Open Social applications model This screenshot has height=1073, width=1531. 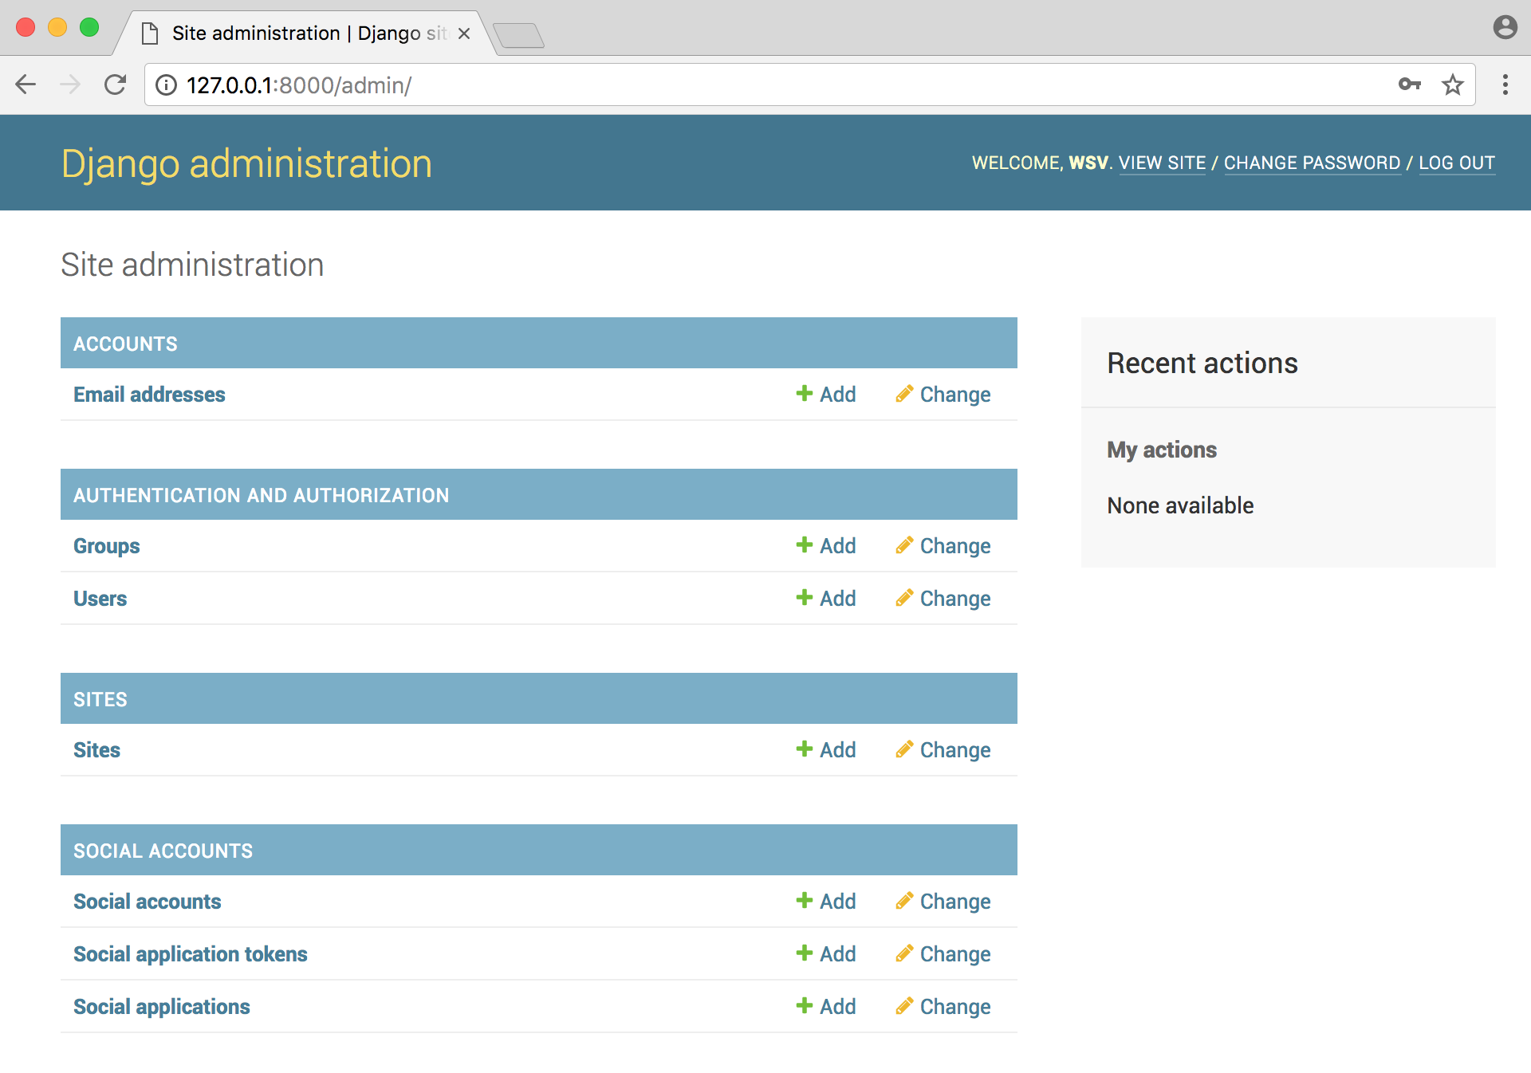pos(161,1007)
